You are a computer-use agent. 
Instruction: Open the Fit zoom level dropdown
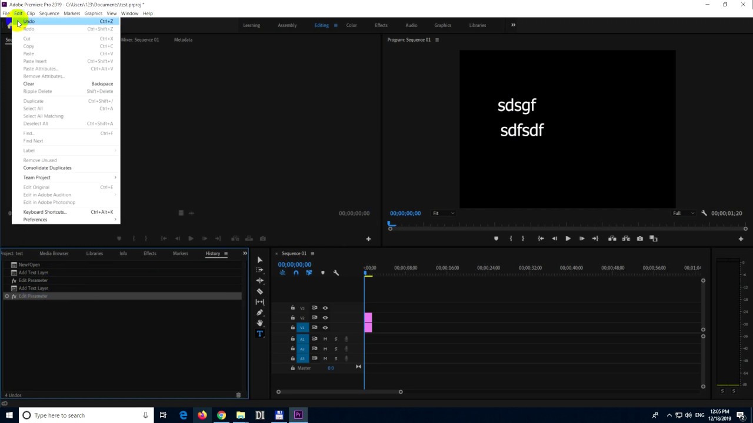[x=444, y=213]
